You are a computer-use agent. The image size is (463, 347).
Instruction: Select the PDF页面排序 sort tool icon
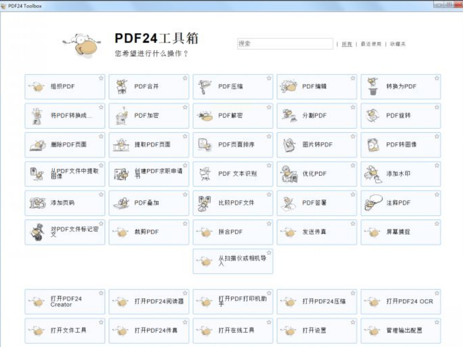coord(205,145)
